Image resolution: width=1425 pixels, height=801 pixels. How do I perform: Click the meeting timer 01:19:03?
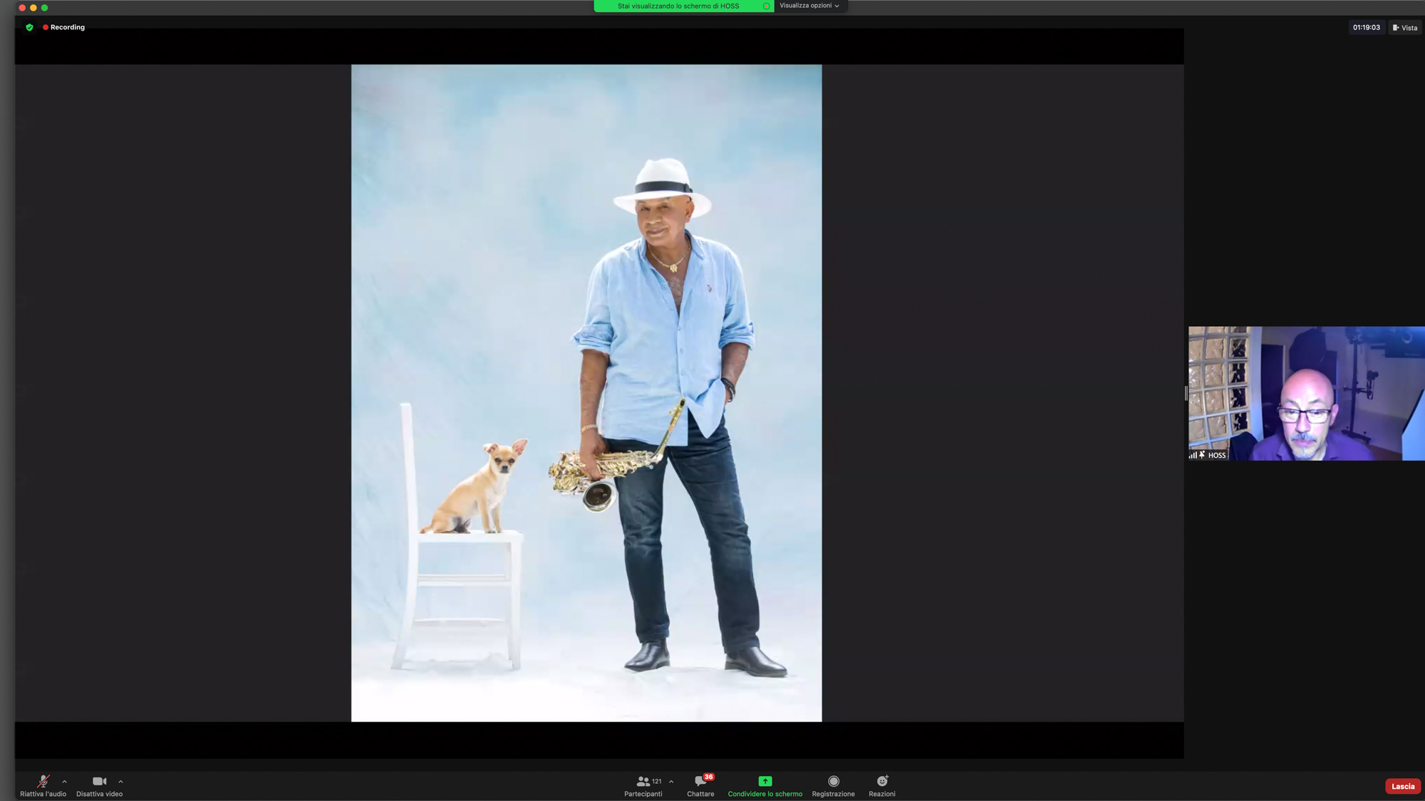(1366, 28)
